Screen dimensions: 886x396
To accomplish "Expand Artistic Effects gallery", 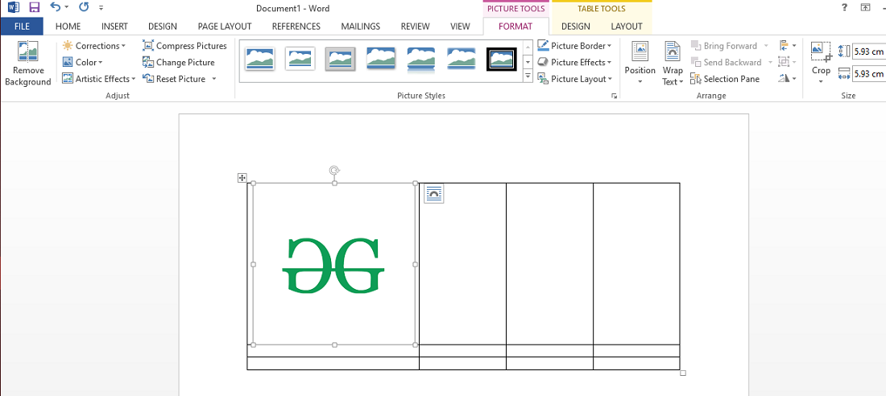I will pos(99,79).
